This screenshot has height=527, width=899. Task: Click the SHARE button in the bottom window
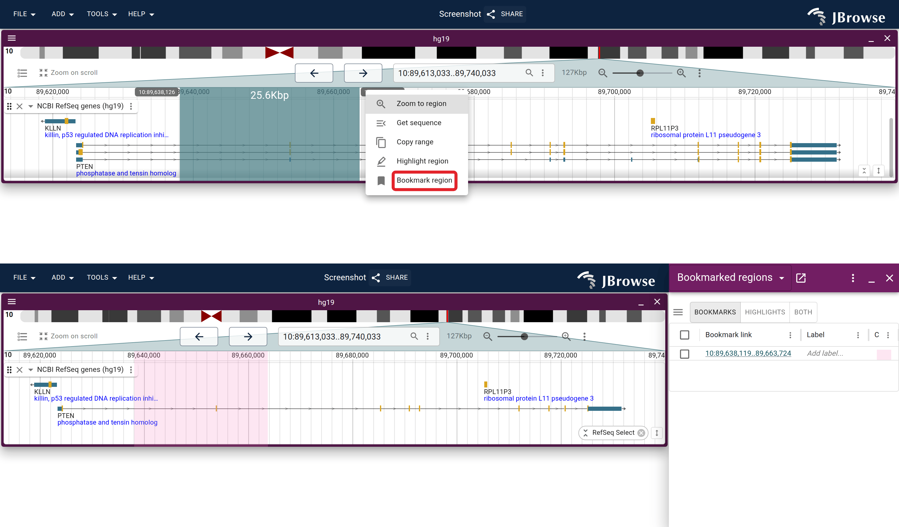click(x=390, y=277)
